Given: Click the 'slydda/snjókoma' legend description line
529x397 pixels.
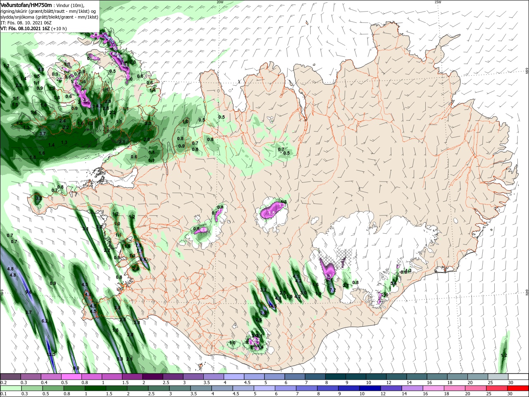Looking at the screenshot, I should point(49,17).
